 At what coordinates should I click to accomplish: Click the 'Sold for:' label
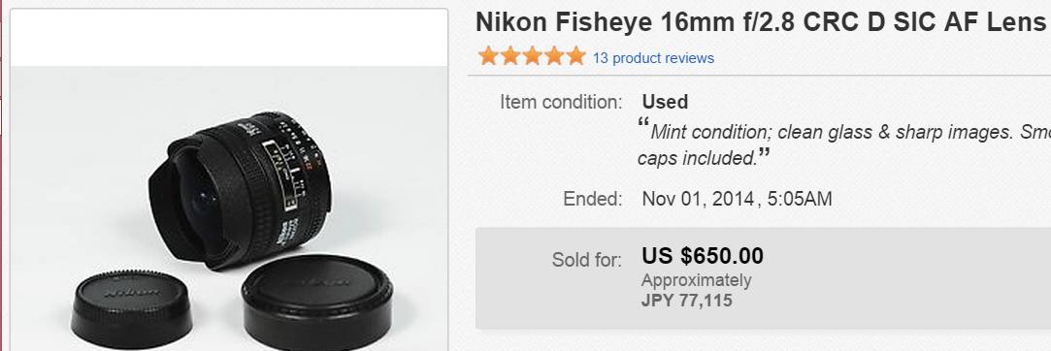[586, 259]
